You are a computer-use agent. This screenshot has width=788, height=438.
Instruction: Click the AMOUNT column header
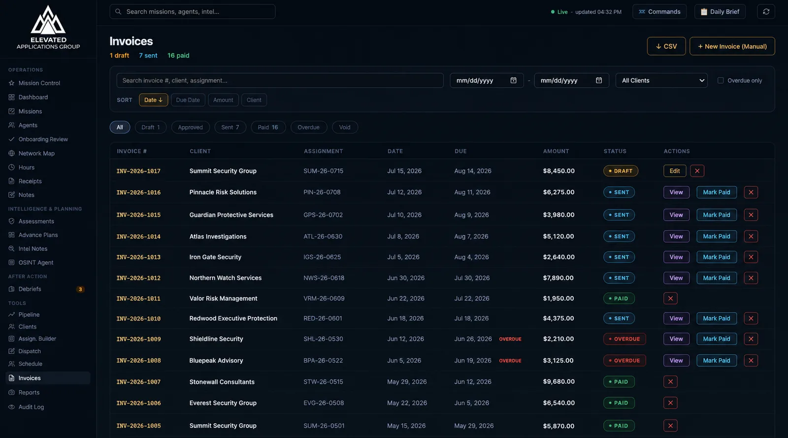click(x=556, y=151)
